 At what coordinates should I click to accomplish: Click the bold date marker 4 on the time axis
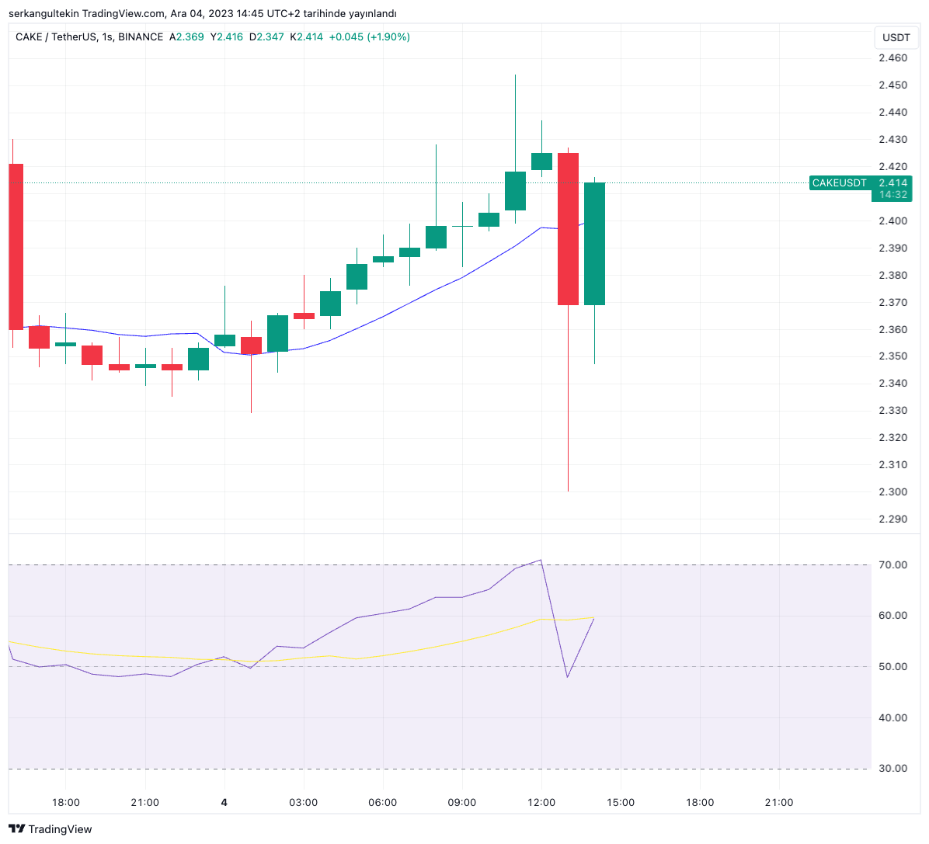tap(224, 802)
